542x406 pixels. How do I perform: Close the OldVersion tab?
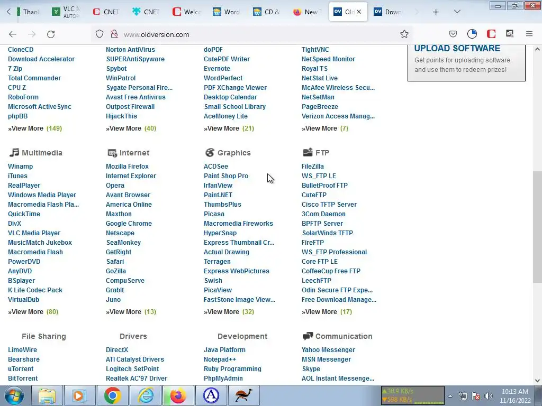pos(359,12)
